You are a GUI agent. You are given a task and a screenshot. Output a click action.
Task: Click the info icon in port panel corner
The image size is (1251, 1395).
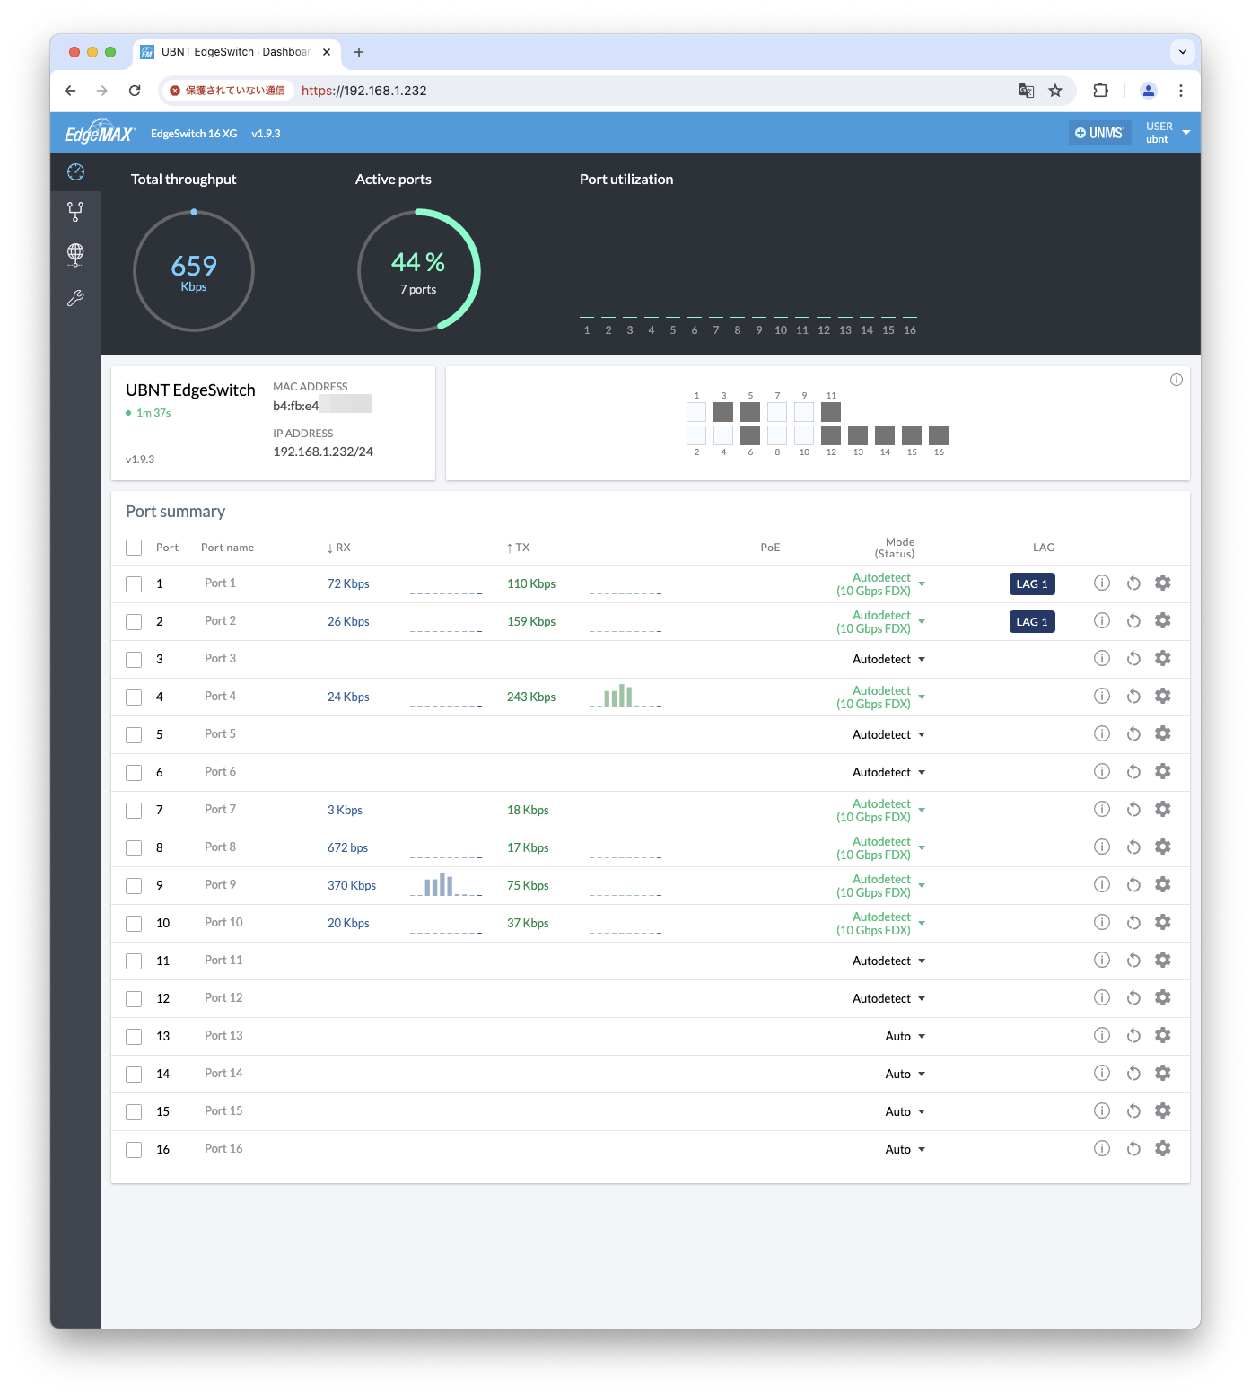1176,380
